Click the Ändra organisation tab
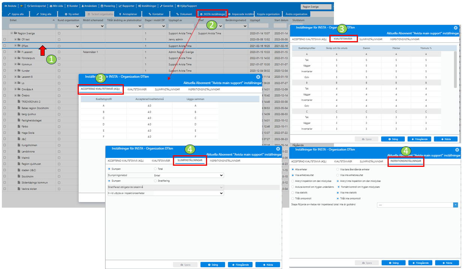The height and width of the screenshot is (269, 463). 296,14
